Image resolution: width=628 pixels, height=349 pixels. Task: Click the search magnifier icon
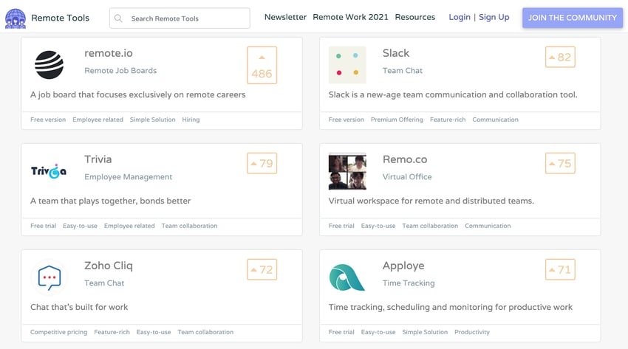point(118,18)
